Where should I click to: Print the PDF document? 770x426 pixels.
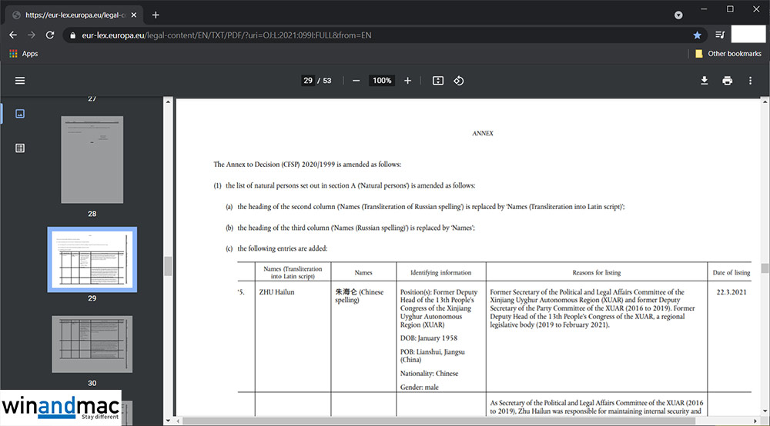[727, 81]
